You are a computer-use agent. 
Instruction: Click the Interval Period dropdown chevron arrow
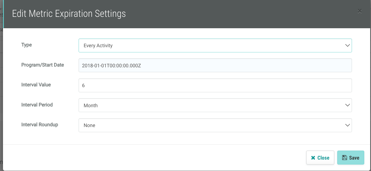pyautogui.click(x=347, y=105)
